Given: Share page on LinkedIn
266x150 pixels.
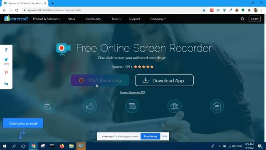Looking at the screenshot, I should 6,84.
